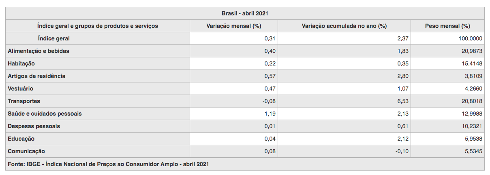Click the 6,53 accumulated variation value

pyautogui.click(x=403, y=101)
